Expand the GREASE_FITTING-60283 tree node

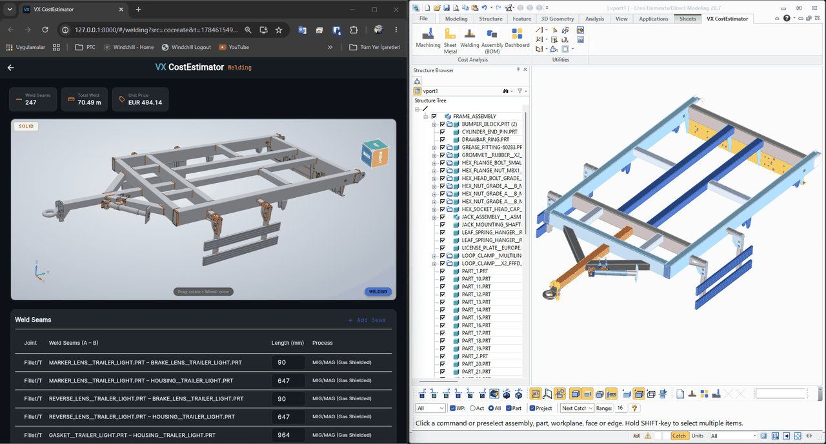tap(434, 148)
